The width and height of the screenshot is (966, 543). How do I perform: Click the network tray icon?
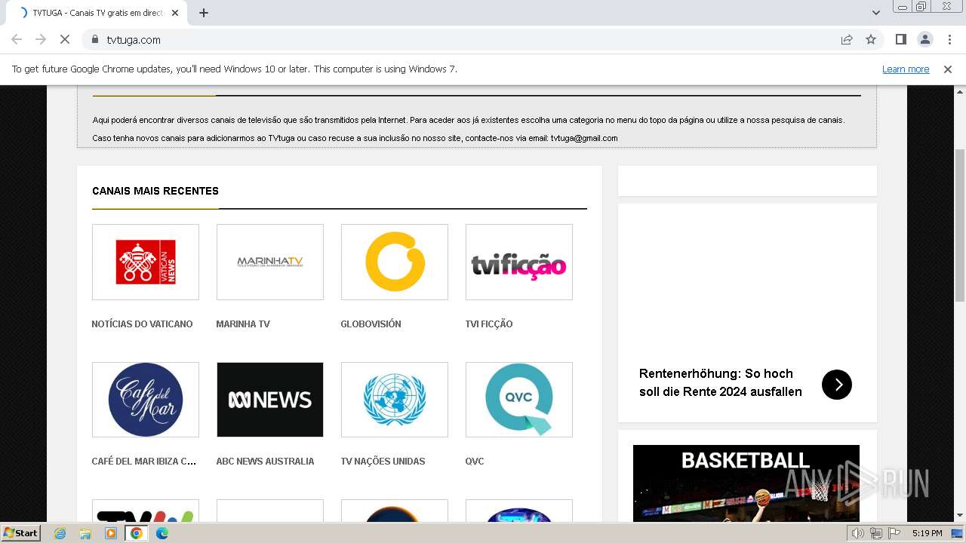875,533
